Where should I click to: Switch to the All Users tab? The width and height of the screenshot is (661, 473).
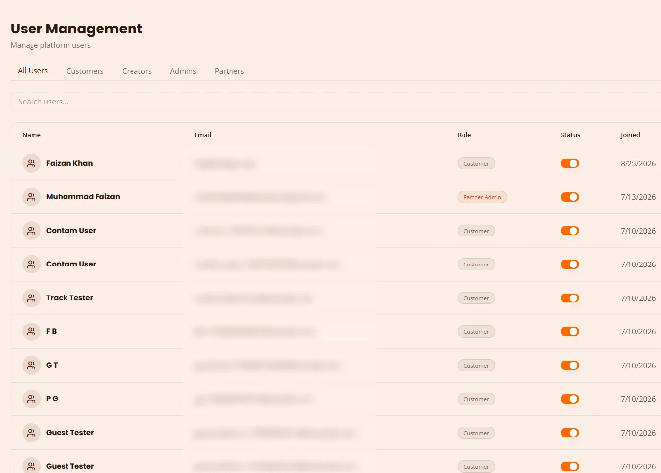click(33, 71)
